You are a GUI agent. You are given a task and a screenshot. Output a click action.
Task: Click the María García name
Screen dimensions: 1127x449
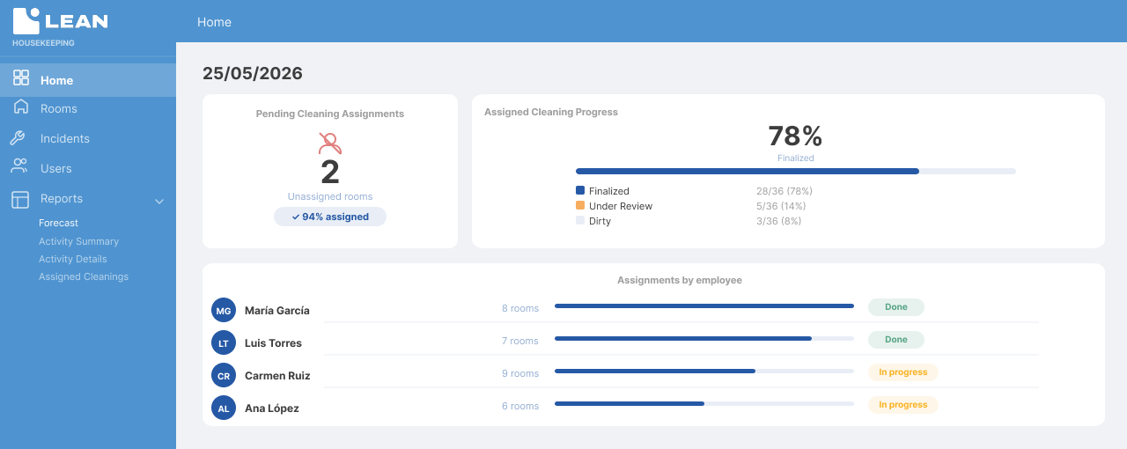[x=277, y=311]
